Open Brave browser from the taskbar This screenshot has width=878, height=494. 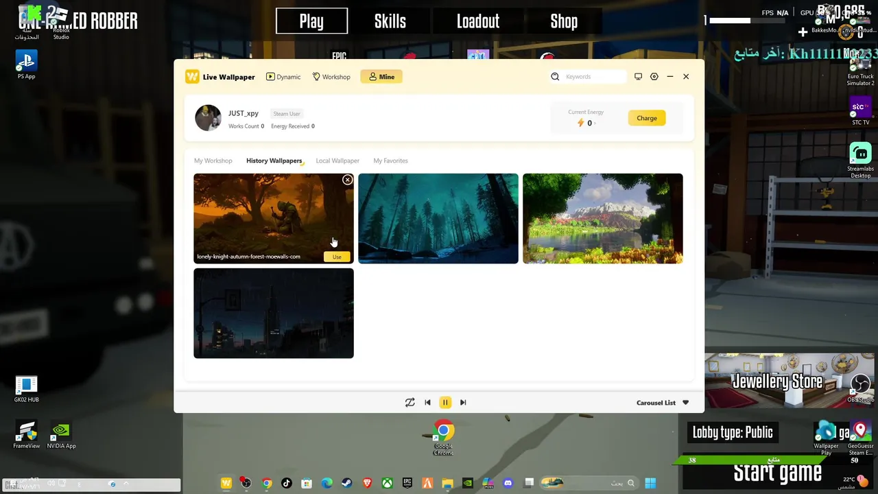[367, 483]
